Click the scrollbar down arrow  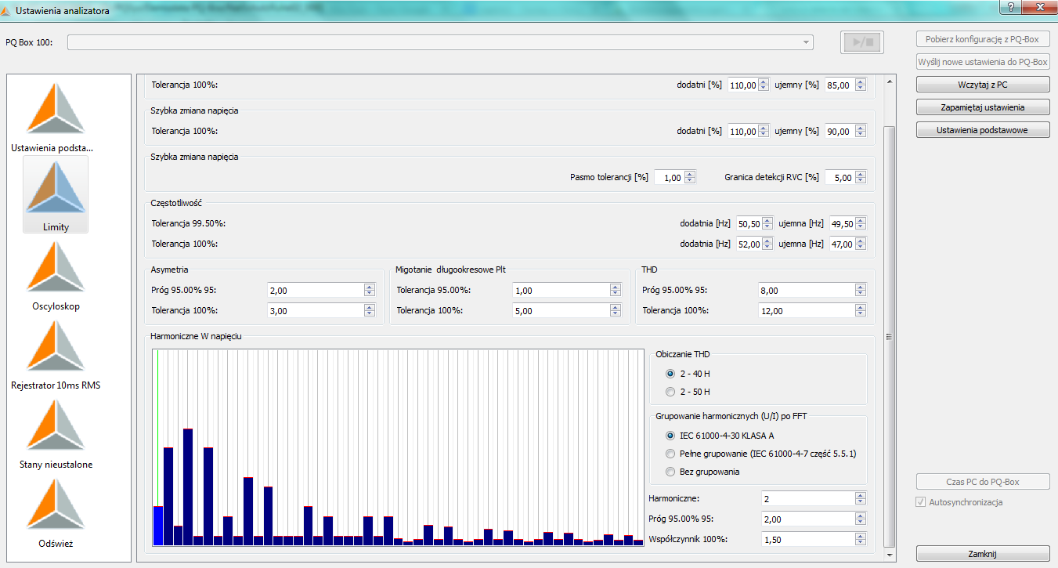pyautogui.click(x=889, y=554)
